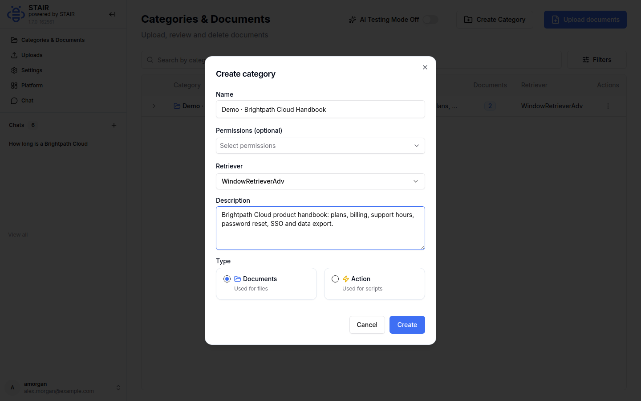Screen dimensions: 641x401
Task: Open the Select permissions dropdown
Action: [x=320, y=146]
